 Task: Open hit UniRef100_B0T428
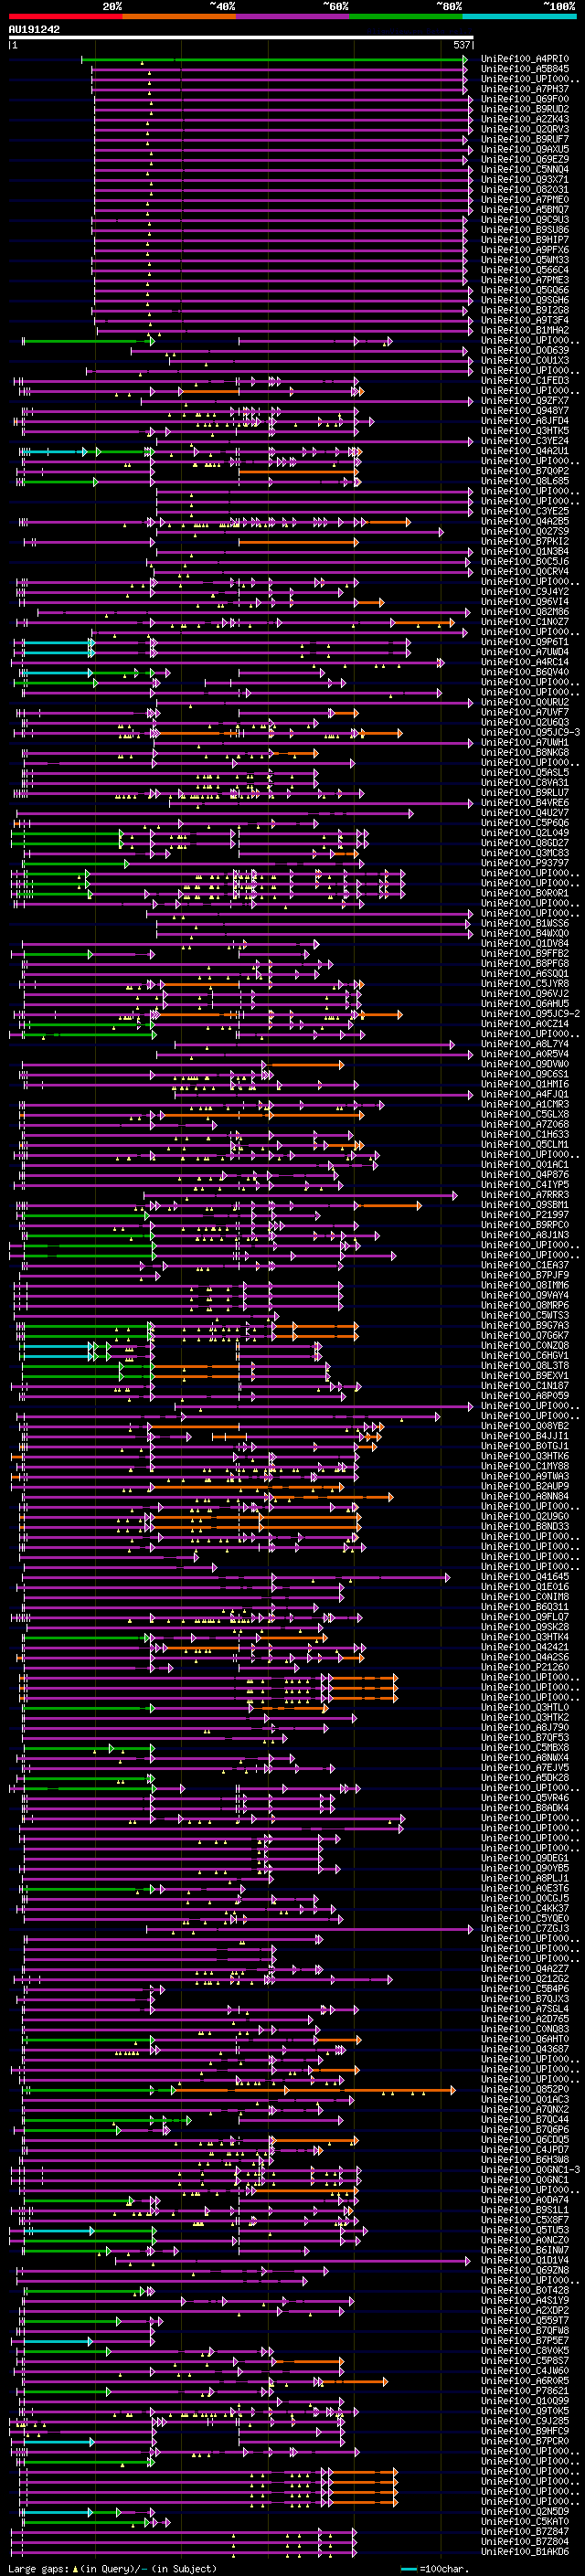[x=525, y=2290]
